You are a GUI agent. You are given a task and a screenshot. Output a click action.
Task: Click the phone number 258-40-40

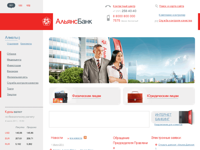click(x=129, y=11)
